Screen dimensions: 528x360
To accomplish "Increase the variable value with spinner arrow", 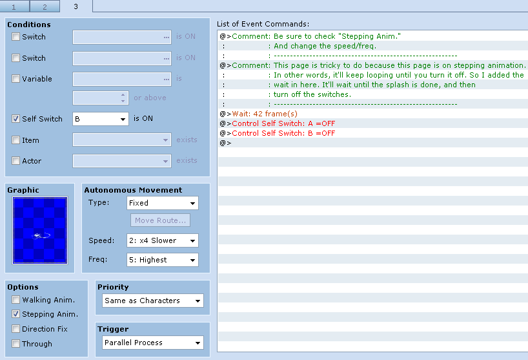I will click(x=123, y=95).
